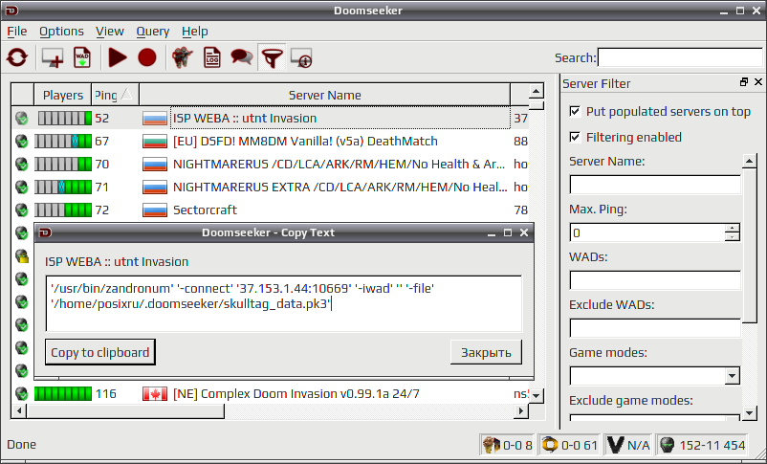Click the red record circle icon
The height and width of the screenshot is (464, 767).
(146, 57)
